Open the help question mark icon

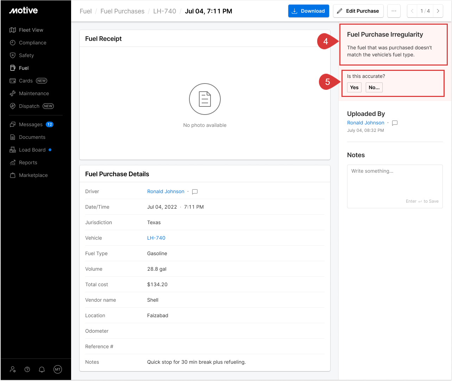27,369
